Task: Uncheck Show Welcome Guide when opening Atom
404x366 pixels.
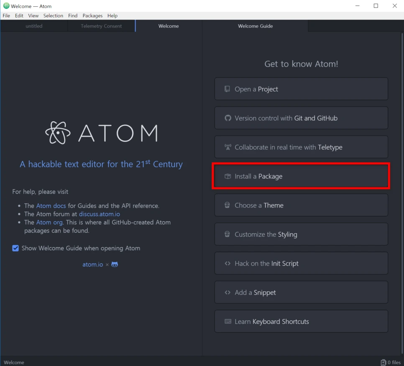Action: pos(15,248)
